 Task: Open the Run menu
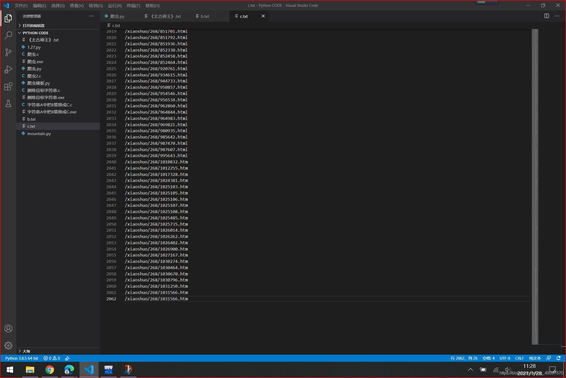coord(115,5)
